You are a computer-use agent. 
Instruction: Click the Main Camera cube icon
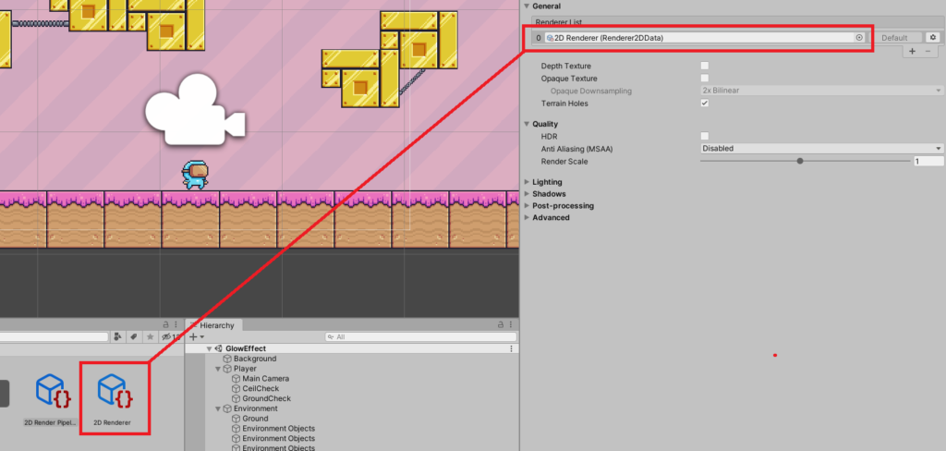(x=237, y=379)
